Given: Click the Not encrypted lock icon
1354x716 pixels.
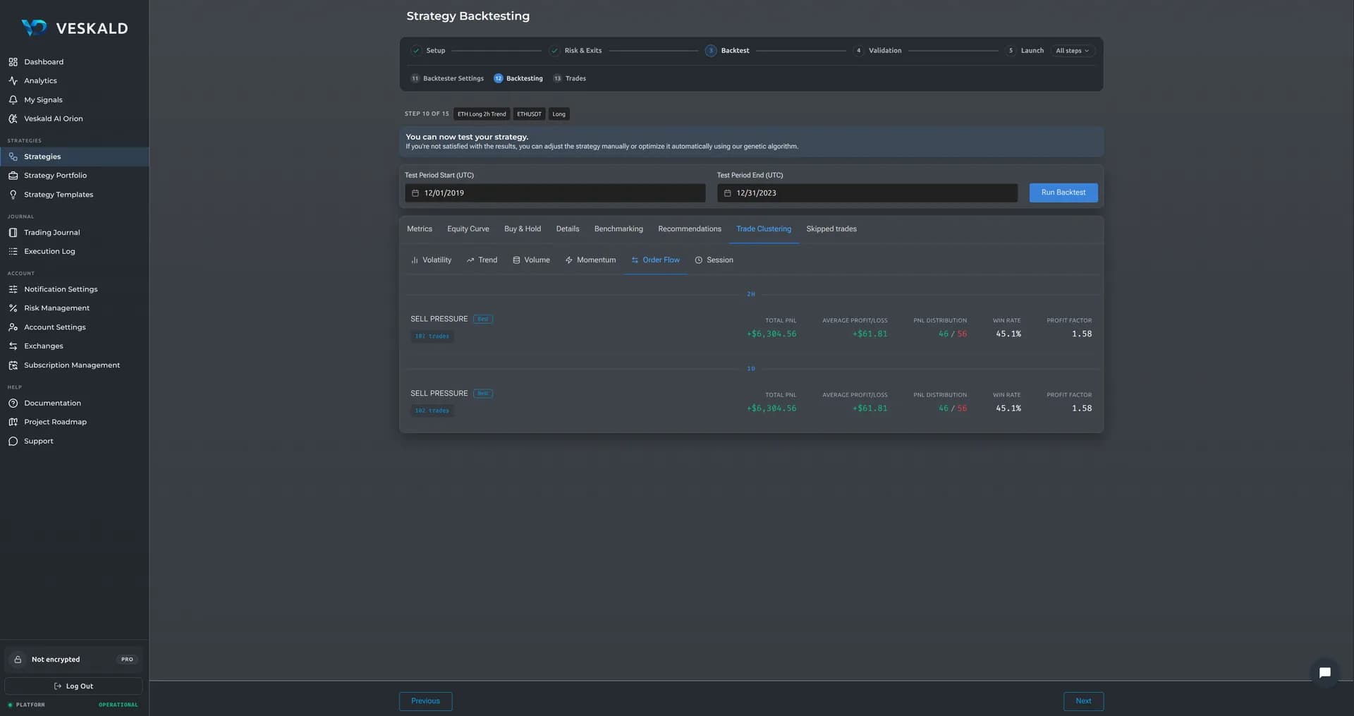Looking at the screenshot, I should coord(18,660).
